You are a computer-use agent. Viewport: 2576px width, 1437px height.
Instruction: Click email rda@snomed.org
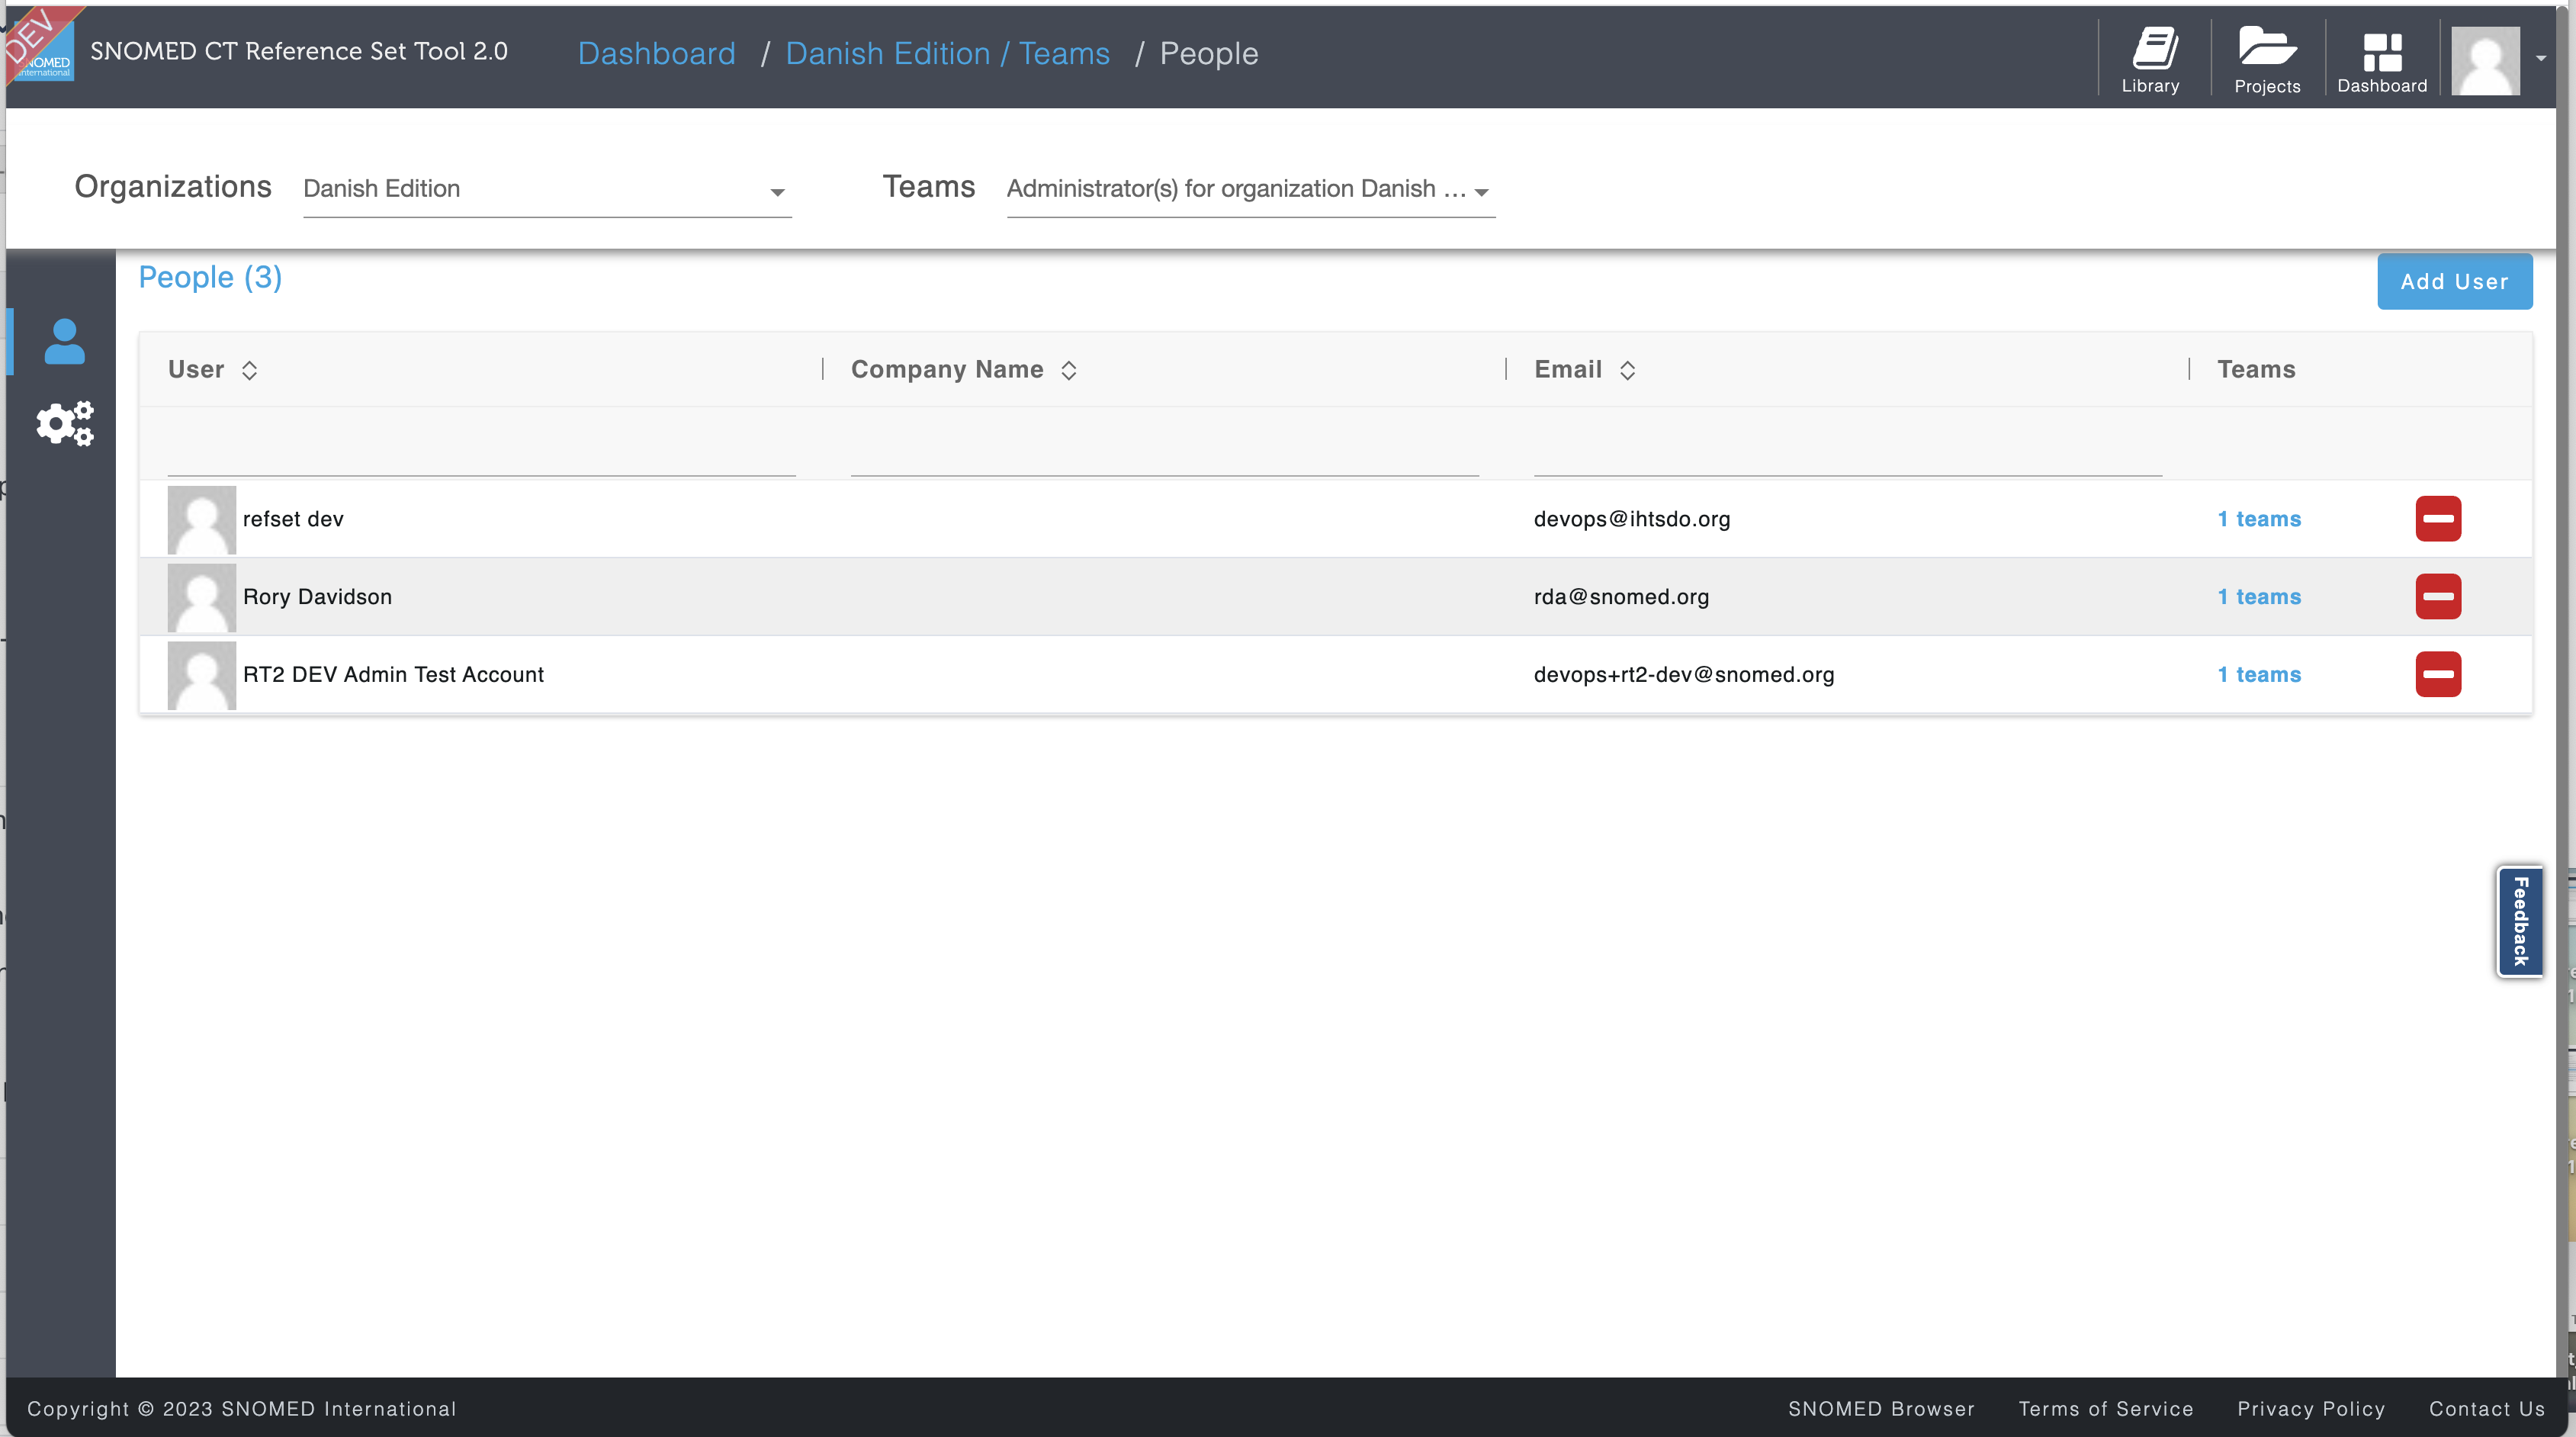click(1621, 597)
